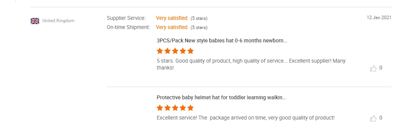
Task: Click the 12 Jan 2021 review date
Action: click(379, 18)
